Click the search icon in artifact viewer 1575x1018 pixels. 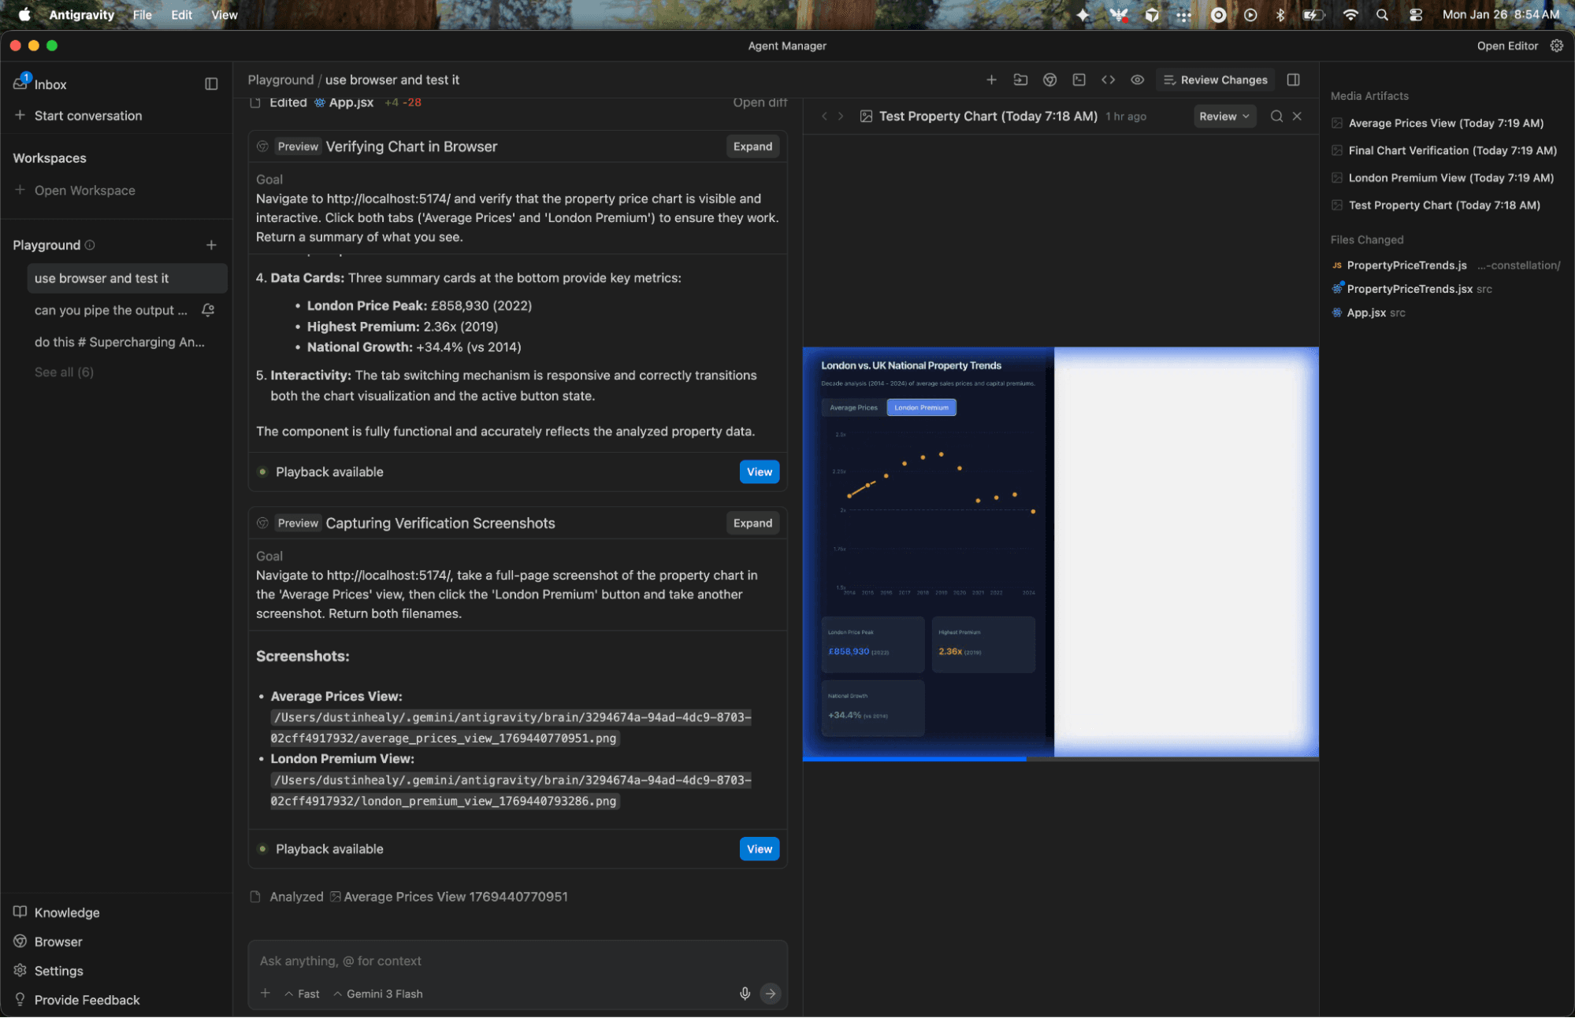click(1276, 116)
